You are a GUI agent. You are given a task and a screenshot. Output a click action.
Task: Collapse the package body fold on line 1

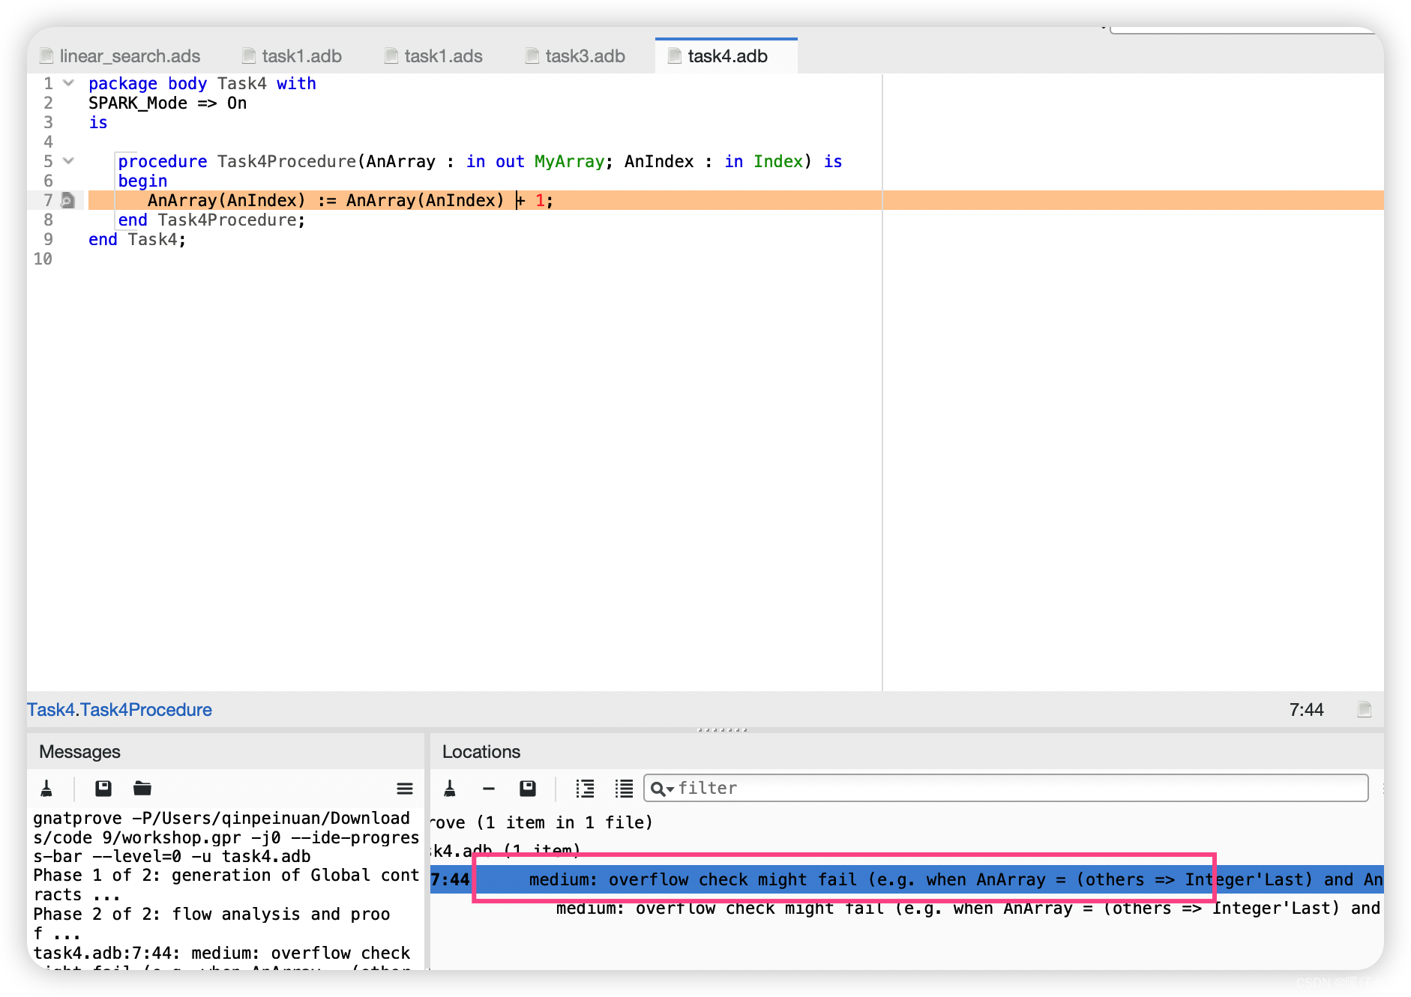click(68, 83)
